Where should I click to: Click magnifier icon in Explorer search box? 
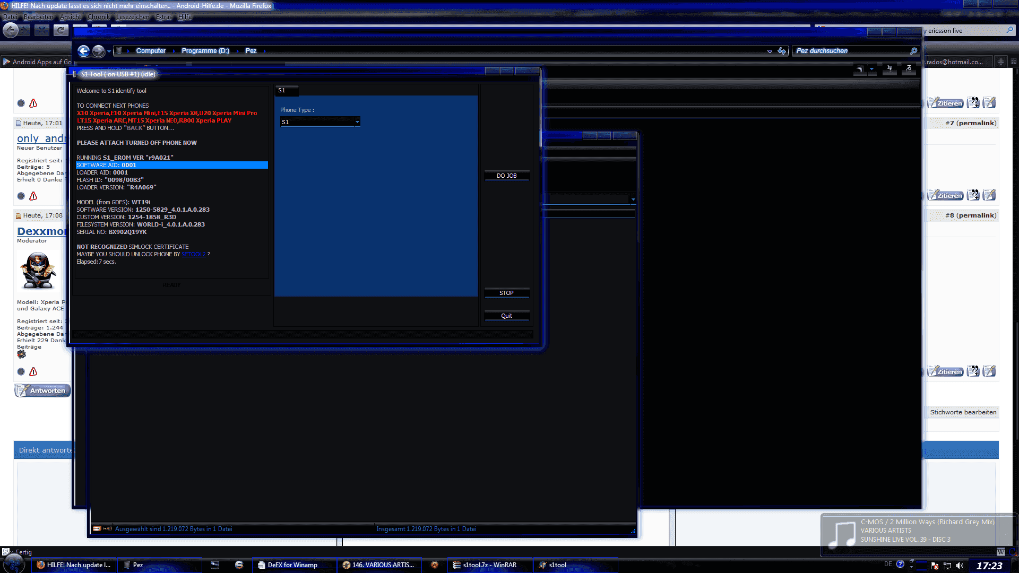click(913, 51)
